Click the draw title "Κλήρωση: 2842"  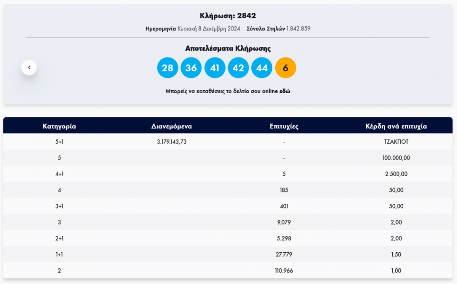pyautogui.click(x=228, y=16)
